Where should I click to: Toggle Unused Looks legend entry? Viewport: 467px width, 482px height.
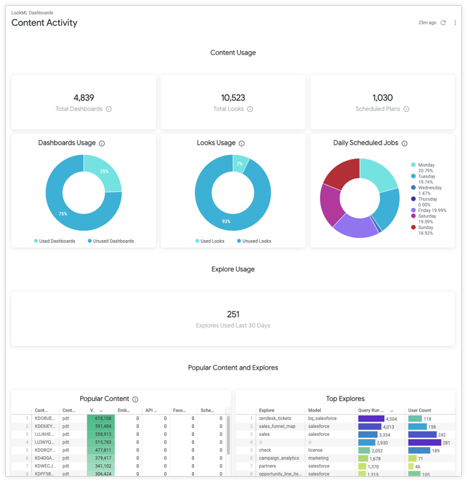(253, 241)
